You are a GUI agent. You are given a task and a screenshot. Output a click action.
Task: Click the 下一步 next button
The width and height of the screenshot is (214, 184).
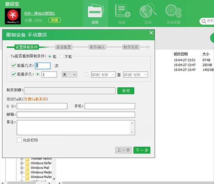142,150
